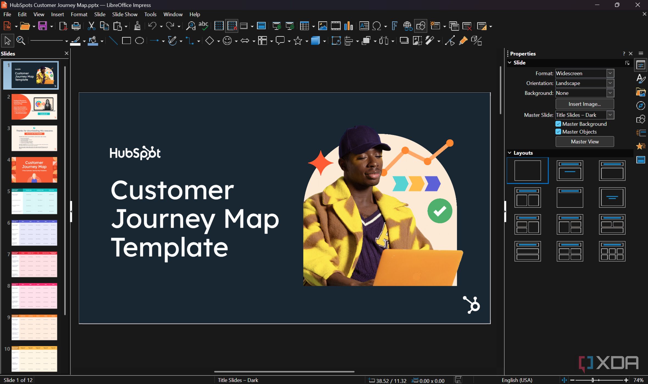Click the Master Slide view icon
Viewport: 648px width, 384px height.
click(x=261, y=26)
